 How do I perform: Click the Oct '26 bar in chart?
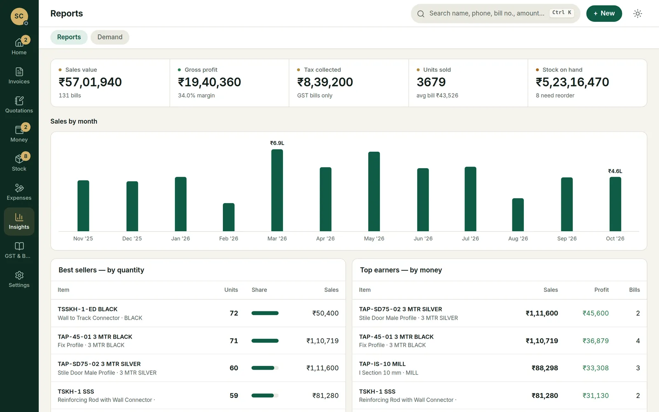(615, 204)
